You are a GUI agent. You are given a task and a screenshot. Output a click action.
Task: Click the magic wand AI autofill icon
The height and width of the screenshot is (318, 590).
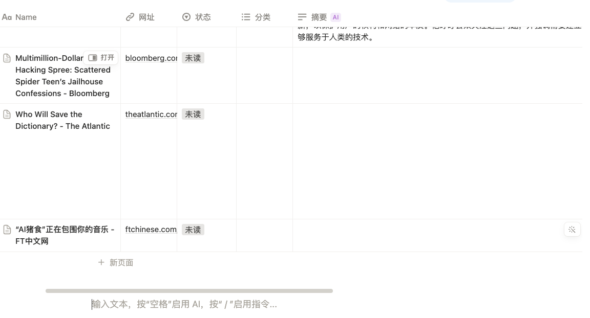click(x=572, y=229)
